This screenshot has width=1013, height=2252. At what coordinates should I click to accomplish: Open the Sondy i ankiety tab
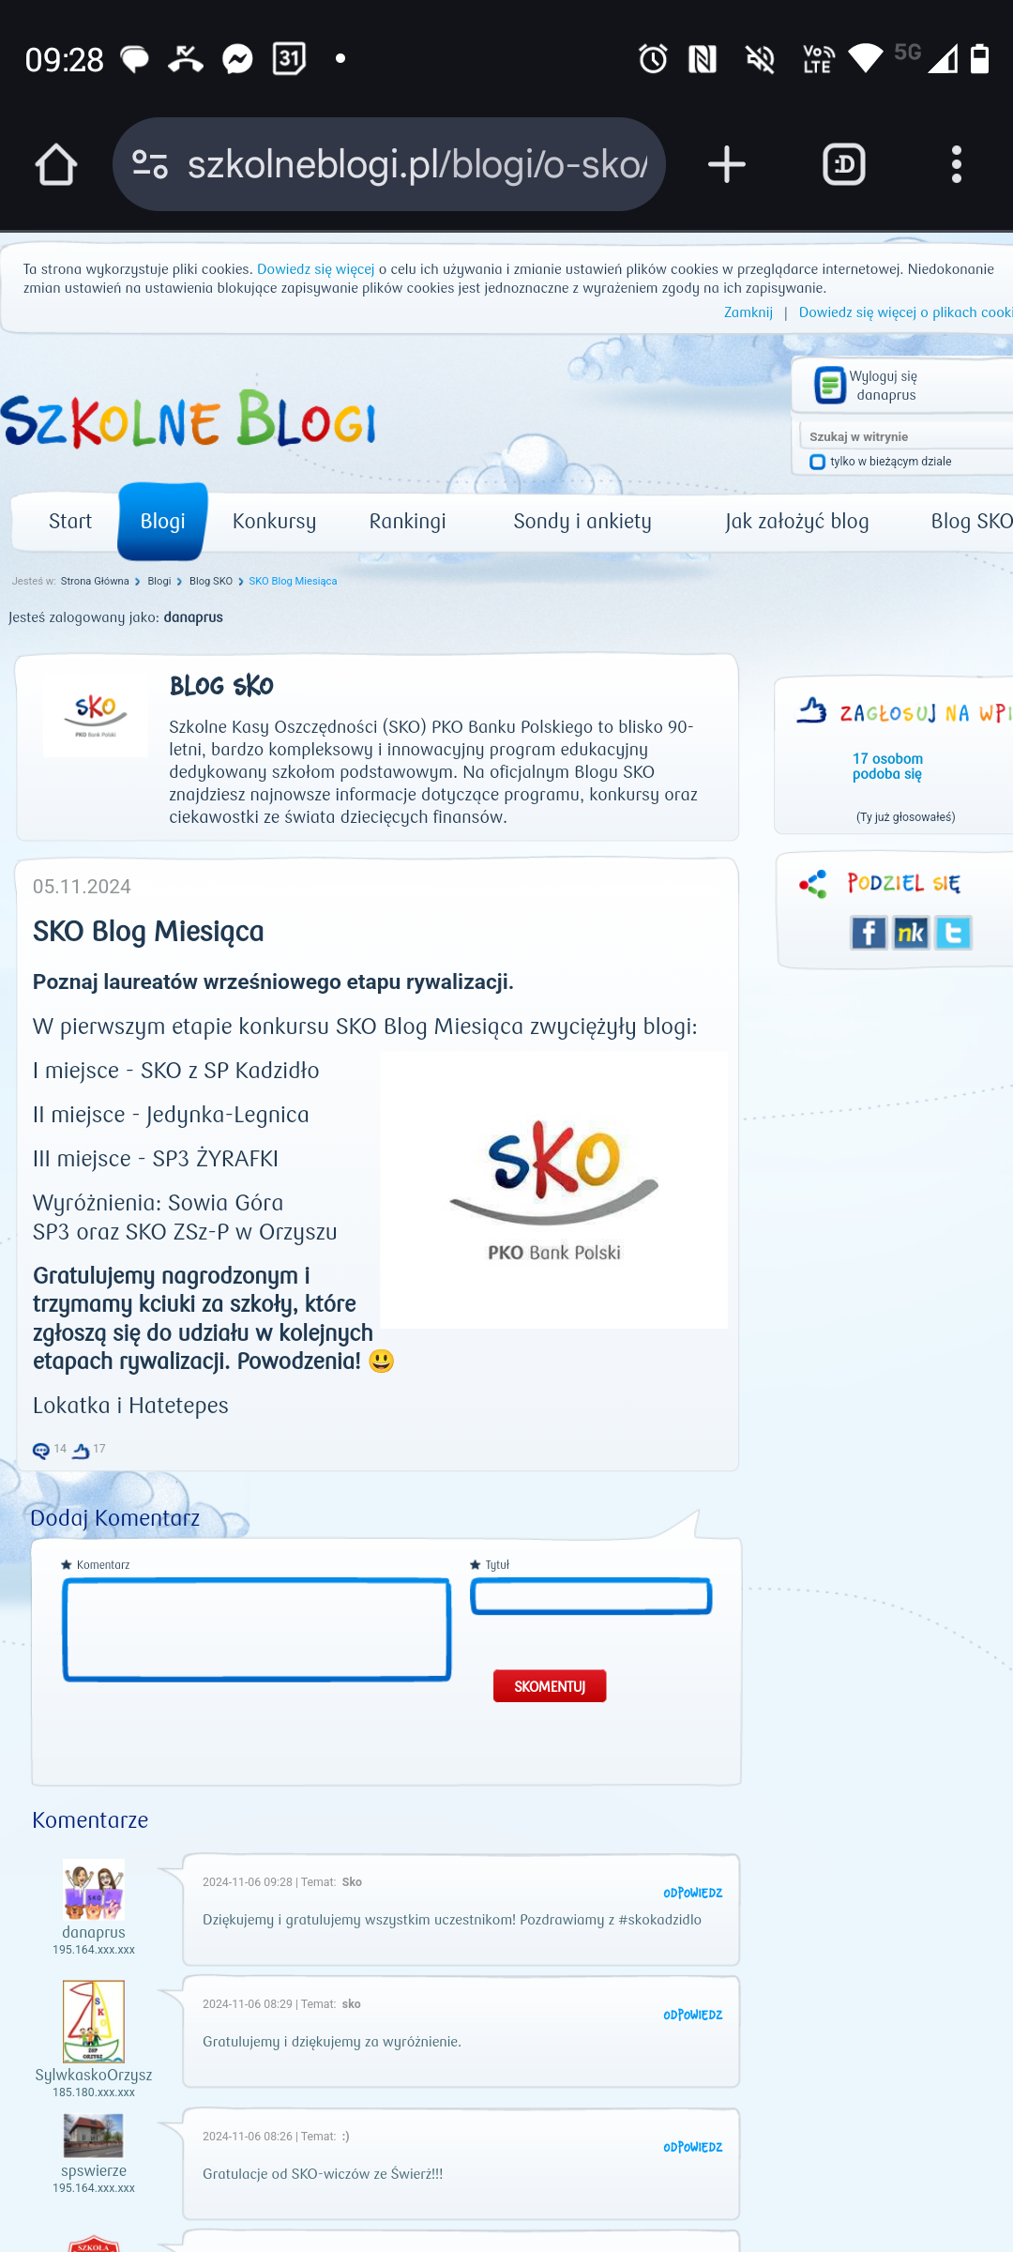(582, 522)
